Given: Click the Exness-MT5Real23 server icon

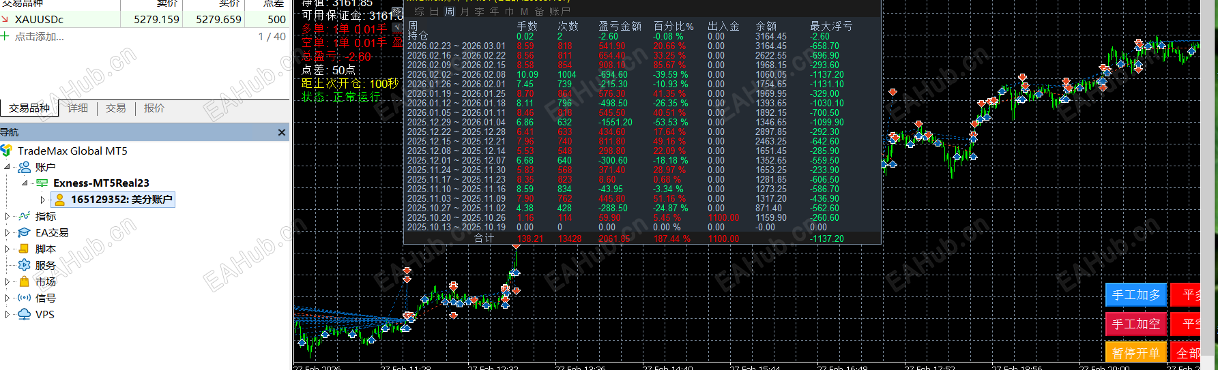Looking at the screenshot, I should pyautogui.click(x=42, y=183).
